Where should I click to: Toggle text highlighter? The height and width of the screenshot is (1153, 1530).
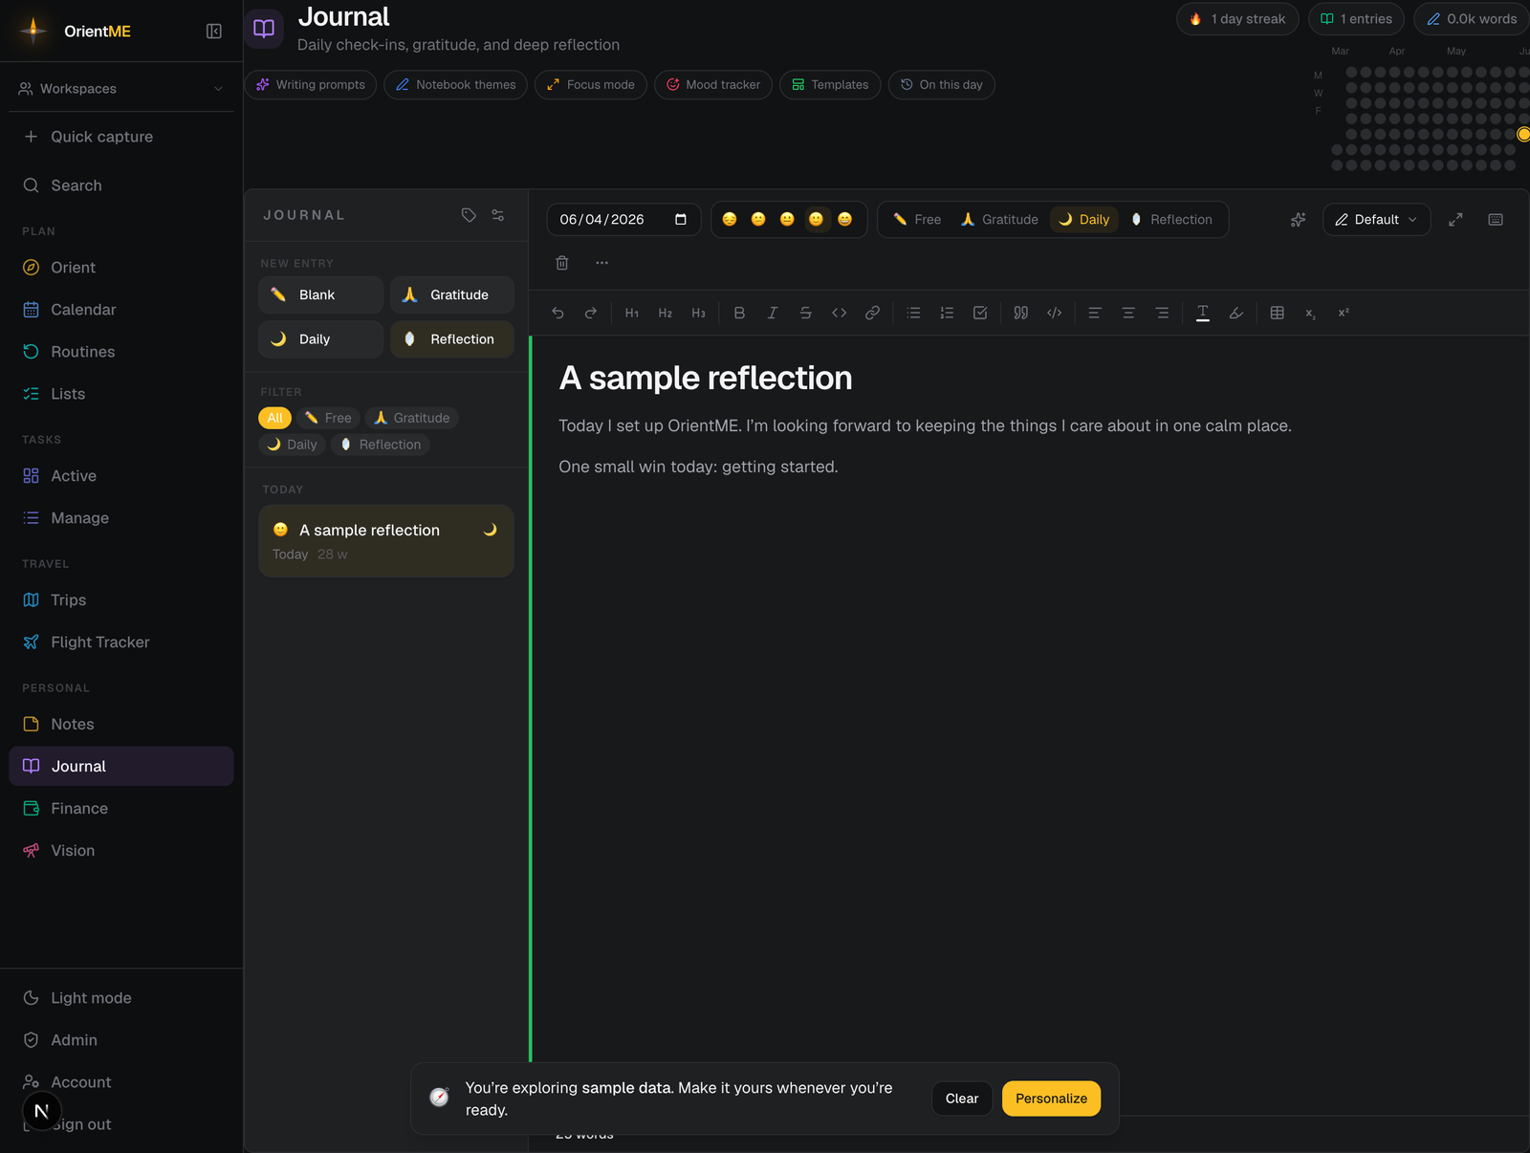click(1236, 313)
